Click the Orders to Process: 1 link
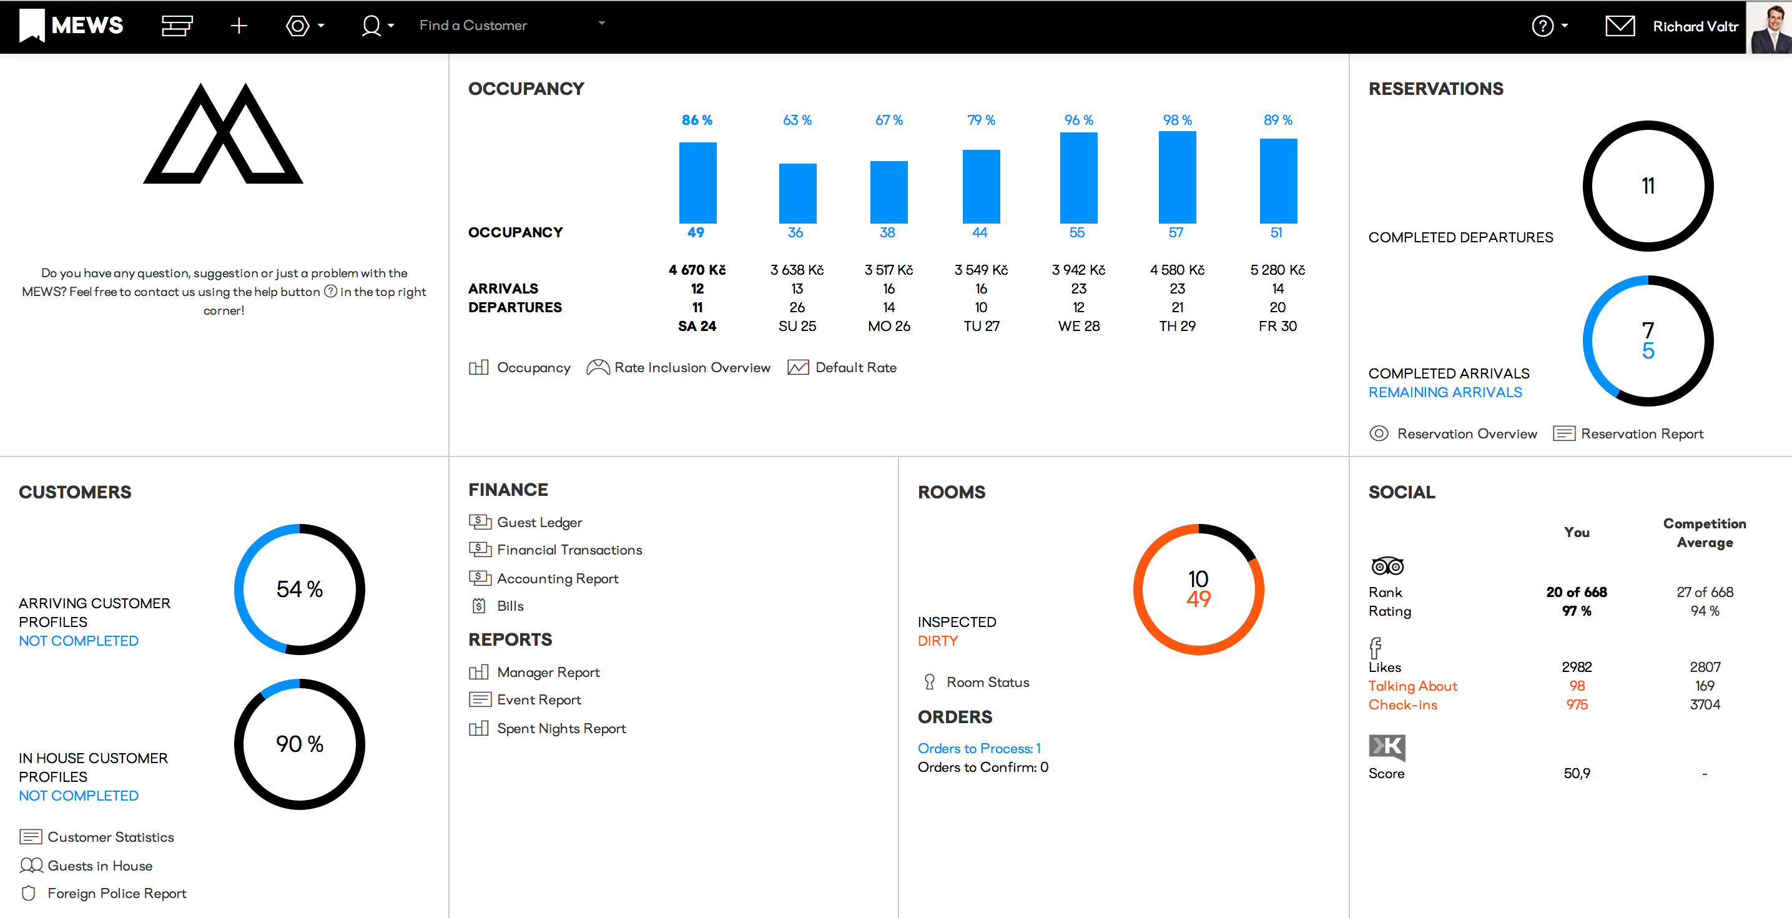Viewport: 1792px width, 918px height. coord(978,748)
